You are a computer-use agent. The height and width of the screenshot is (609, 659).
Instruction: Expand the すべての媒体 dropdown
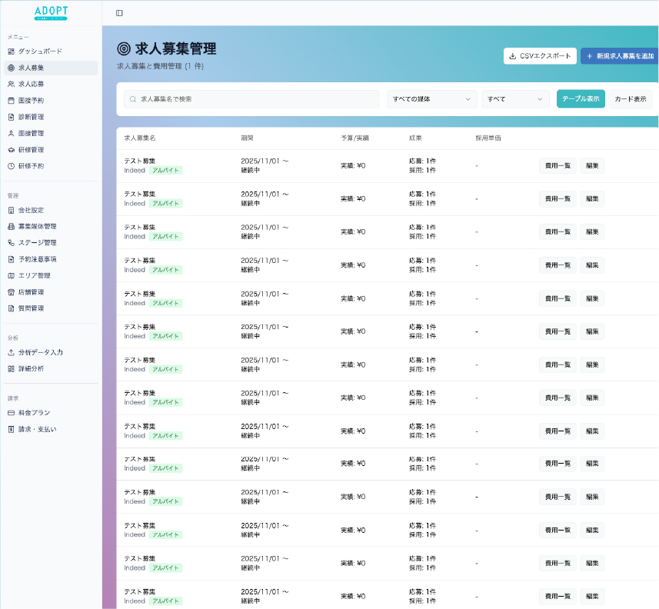(x=431, y=99)
